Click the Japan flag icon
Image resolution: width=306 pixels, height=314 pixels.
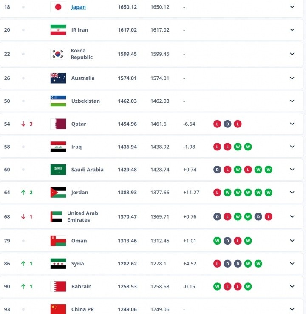(x=58, y=7)
